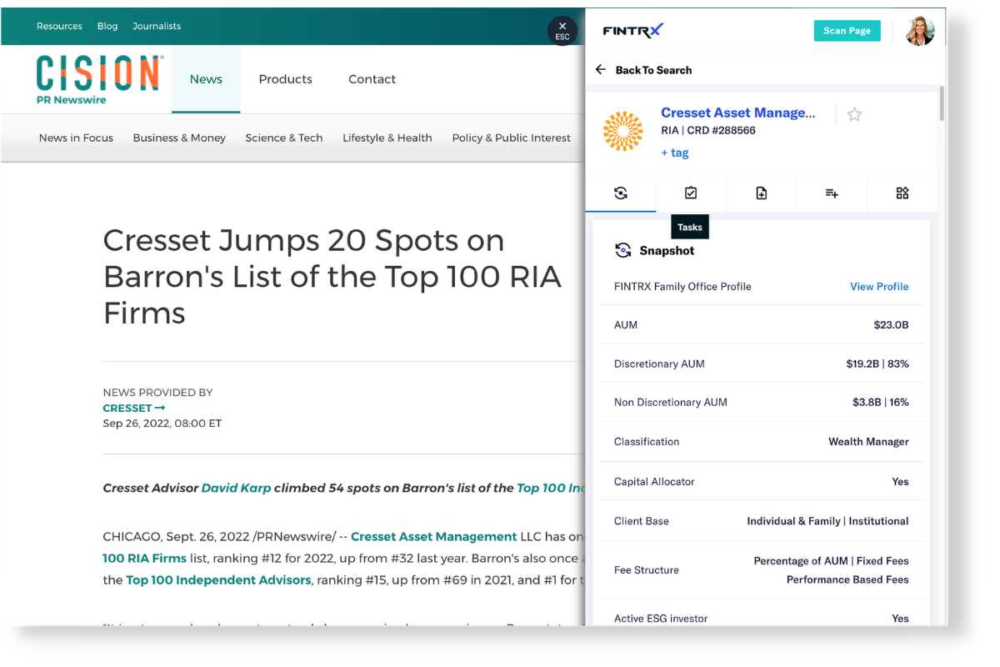
Task: Open the News menu tab
Action: (206, 79)
